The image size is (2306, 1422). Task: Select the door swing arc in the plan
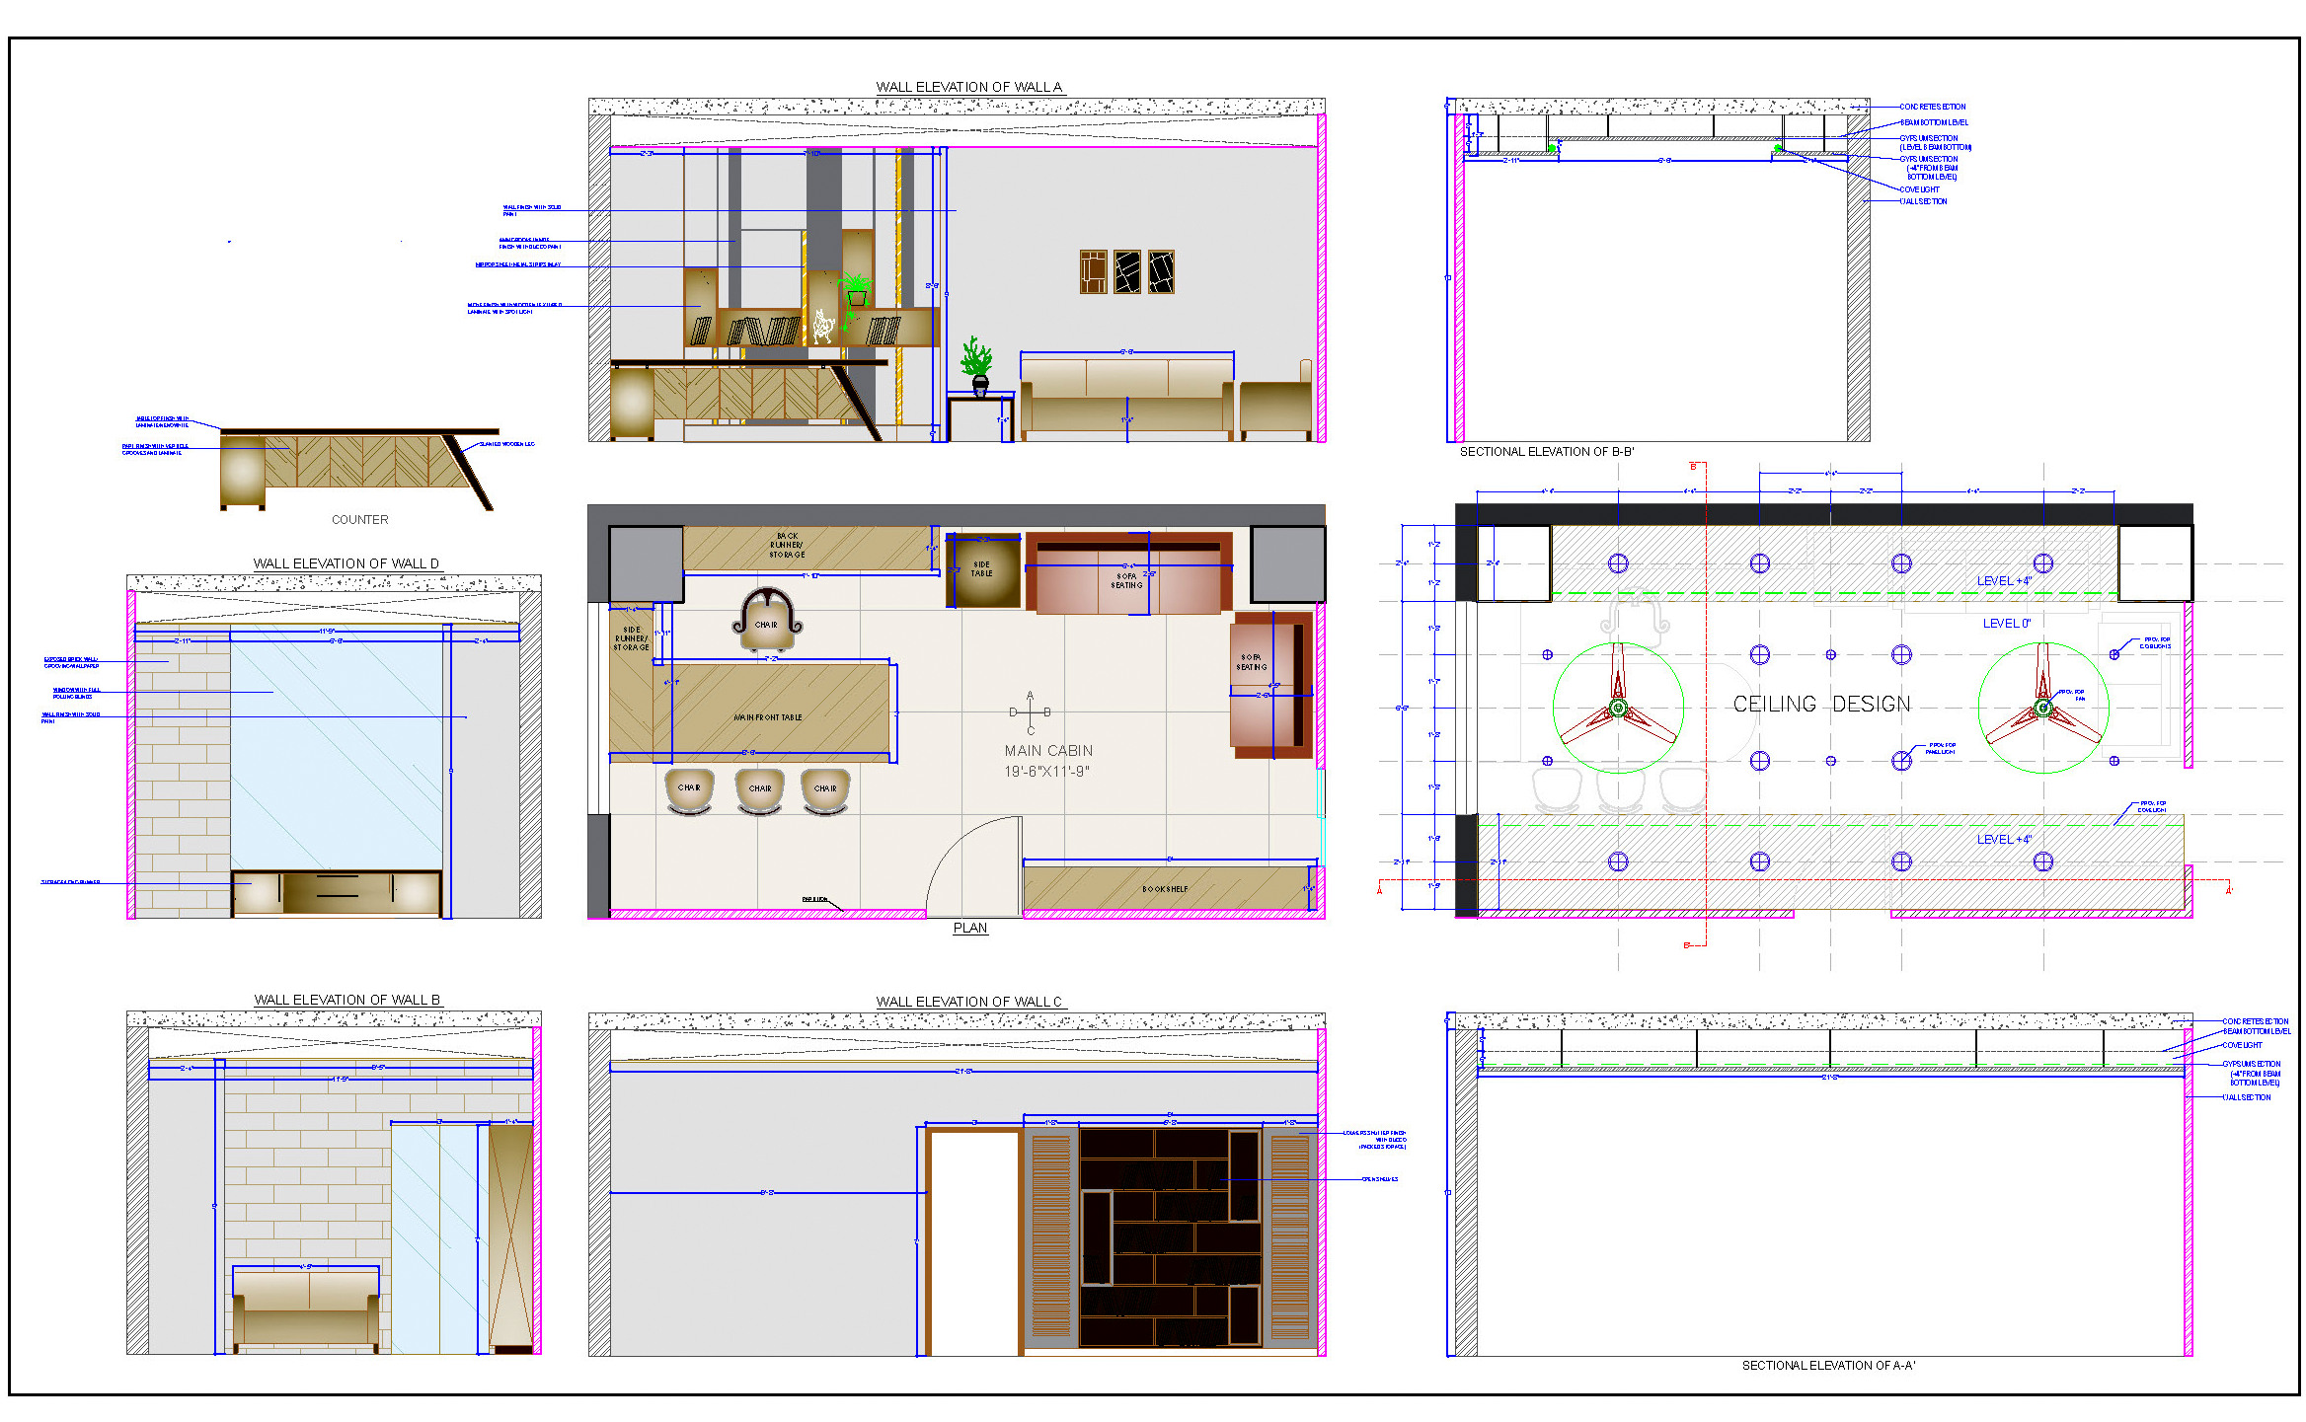pyautogui.click(x=973, y=865)
